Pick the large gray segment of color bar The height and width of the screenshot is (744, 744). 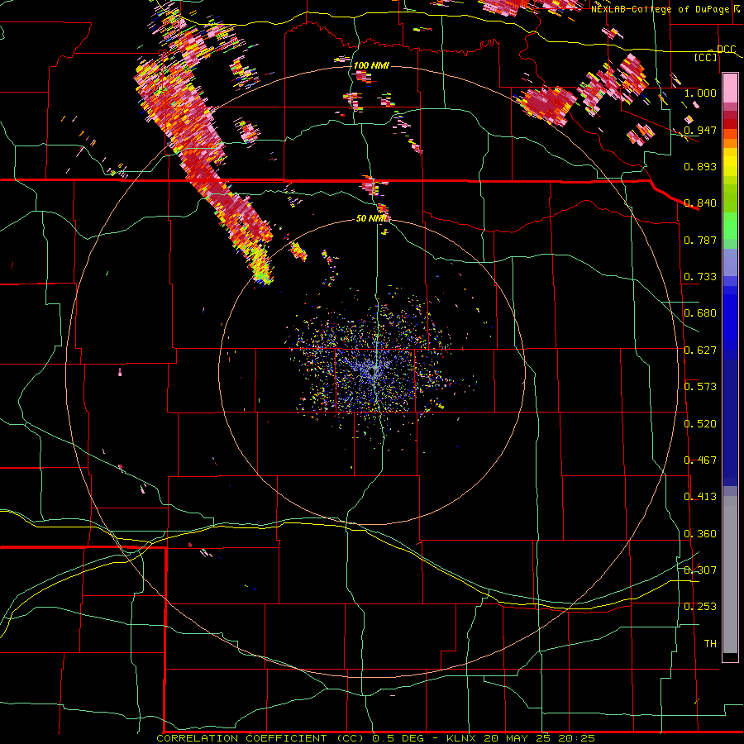pos(730,575)
